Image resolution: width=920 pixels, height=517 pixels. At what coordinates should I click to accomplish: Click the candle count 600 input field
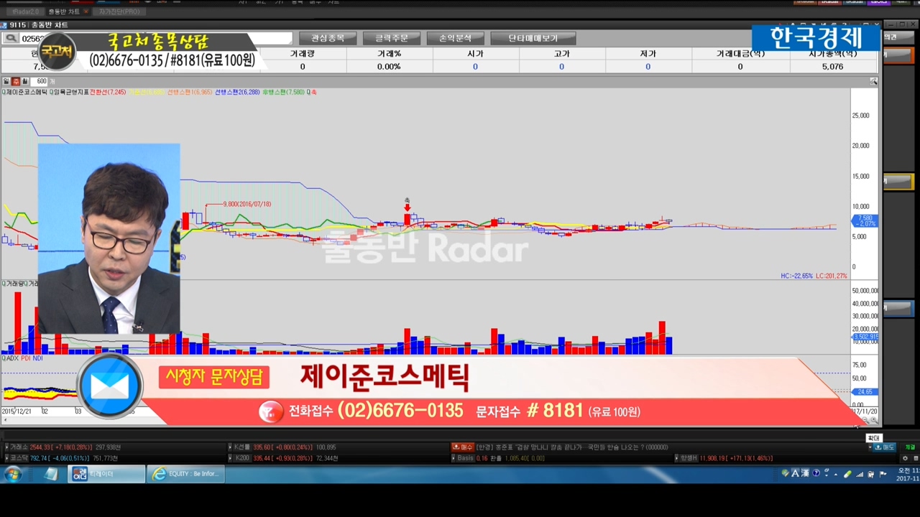[41, 82]
